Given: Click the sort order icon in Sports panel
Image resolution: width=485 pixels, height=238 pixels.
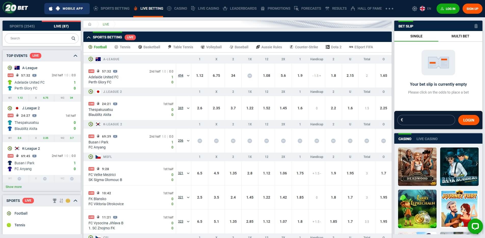Looking at the screenshot, I should tap(61, 201).
